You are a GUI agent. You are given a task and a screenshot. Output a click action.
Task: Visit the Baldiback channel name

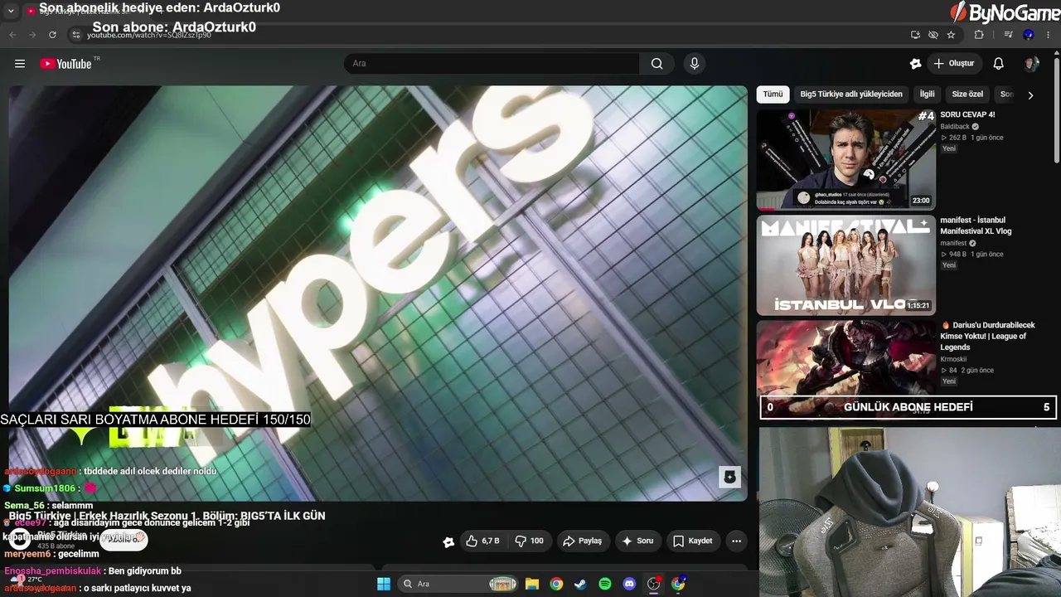click(x=955, y=127)
